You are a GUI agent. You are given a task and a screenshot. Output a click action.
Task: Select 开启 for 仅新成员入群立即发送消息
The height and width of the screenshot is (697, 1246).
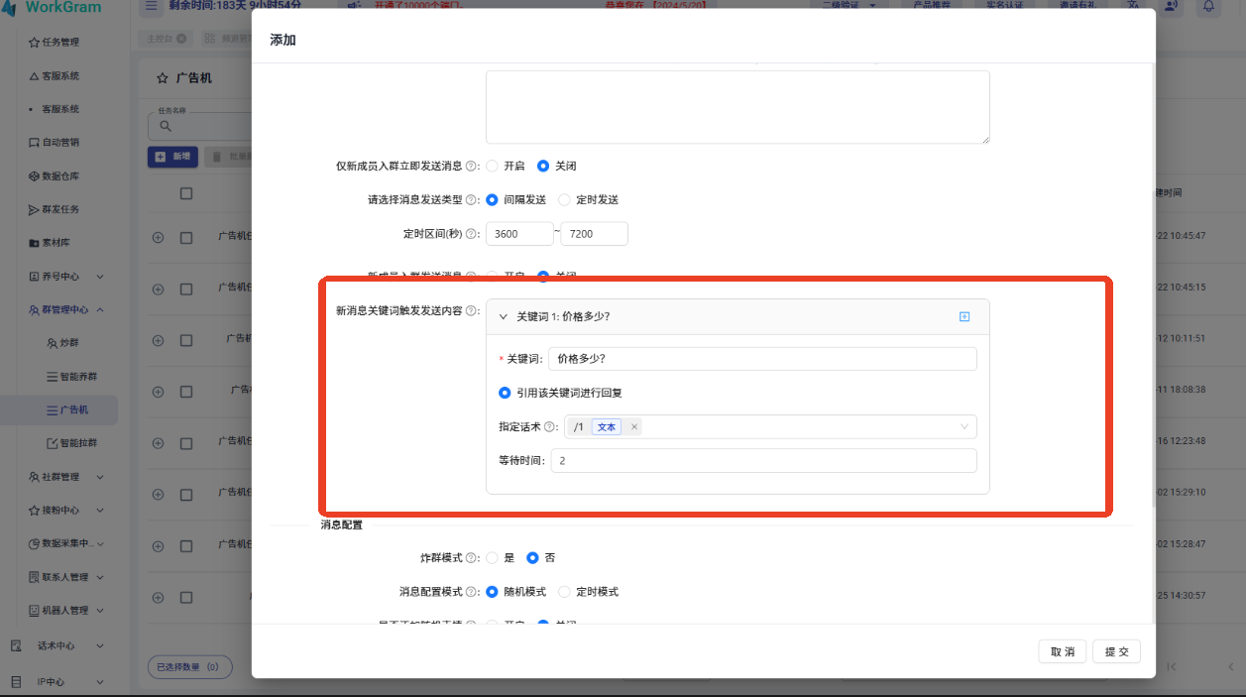(493, 167)
